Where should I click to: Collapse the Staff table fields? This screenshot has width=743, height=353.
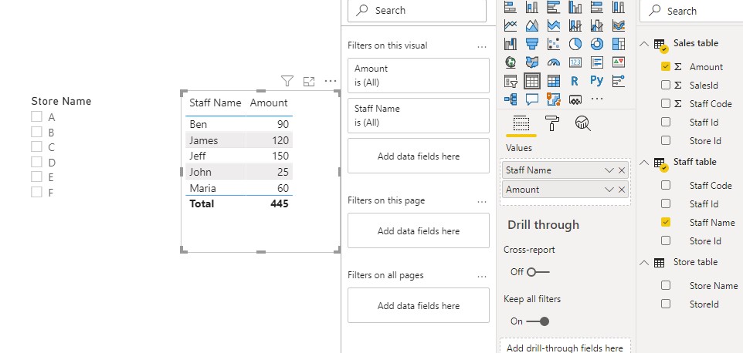click(644, 162)
